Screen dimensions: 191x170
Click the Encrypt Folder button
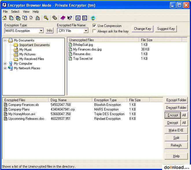pyautogui.click(x=176, y=100)
